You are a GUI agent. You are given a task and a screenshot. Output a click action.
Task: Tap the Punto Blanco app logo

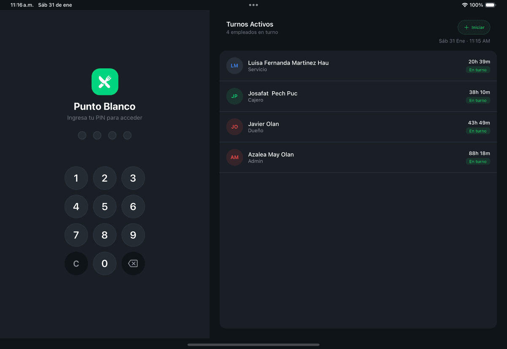(x=105, y=82)
